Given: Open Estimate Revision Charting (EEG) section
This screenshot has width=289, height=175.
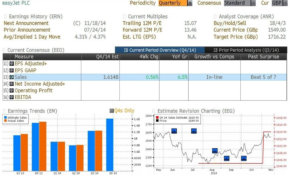Looking at the screenshot, I should tap(196, 111).
